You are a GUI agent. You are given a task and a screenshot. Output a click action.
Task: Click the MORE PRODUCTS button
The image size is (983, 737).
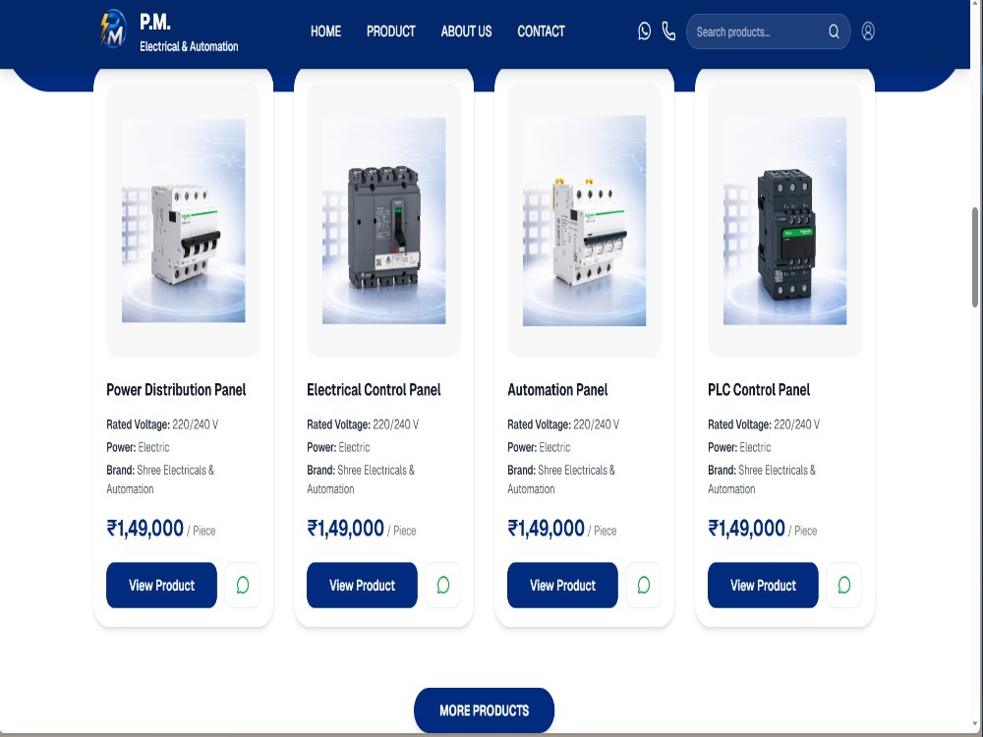[x=484, y=710]
